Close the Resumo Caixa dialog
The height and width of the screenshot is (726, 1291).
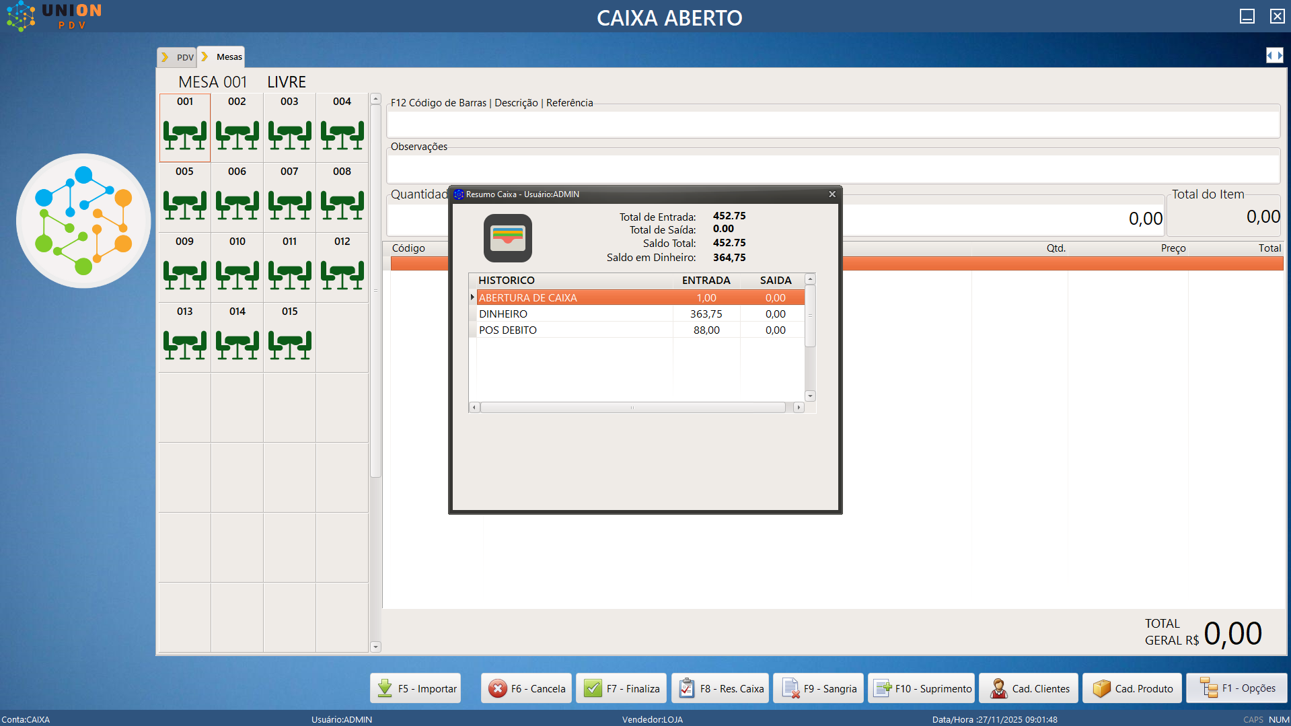pyautogui.click(x=832, y=194)
